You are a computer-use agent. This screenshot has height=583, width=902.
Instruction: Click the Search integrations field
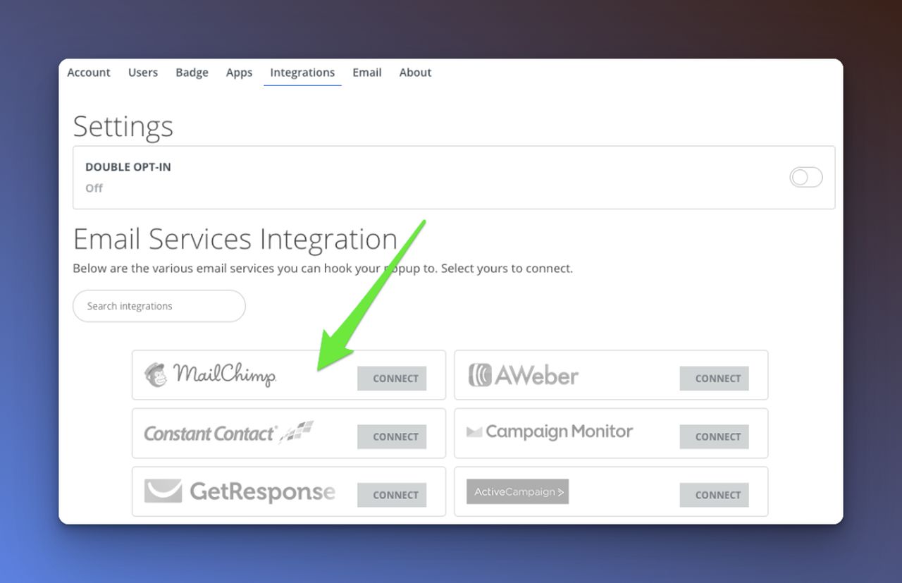click(159, 306)
